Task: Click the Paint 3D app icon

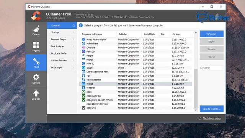Action: coord(83,52)
